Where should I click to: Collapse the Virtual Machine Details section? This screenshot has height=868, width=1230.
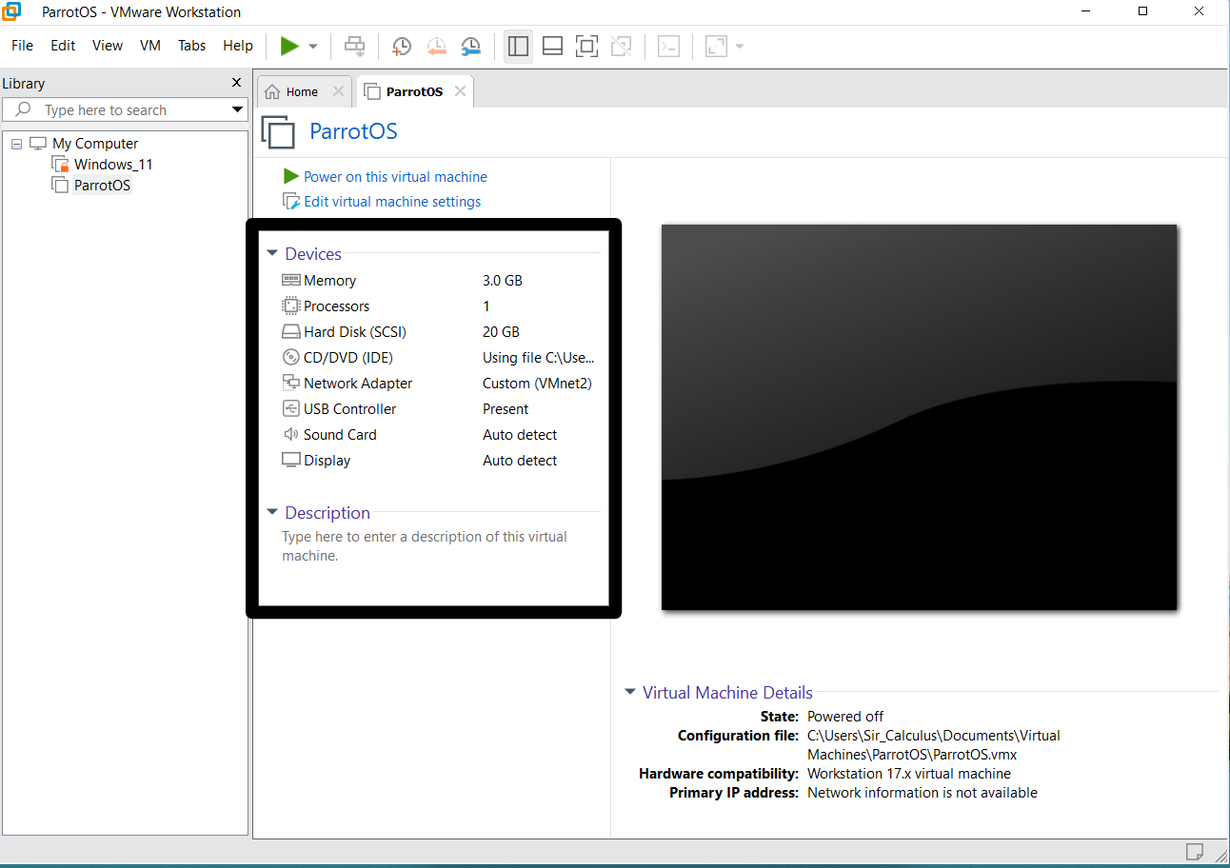[630, 693]
